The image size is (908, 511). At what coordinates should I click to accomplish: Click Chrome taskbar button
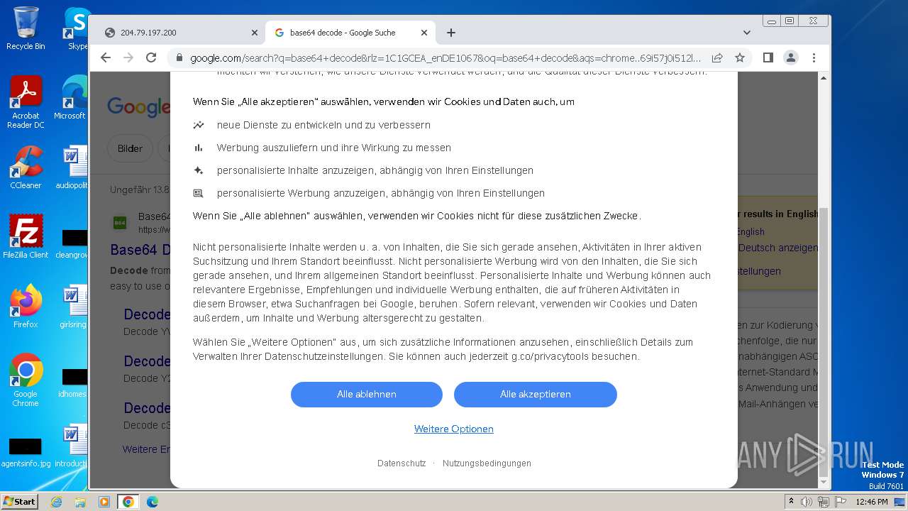click(128, 502)
